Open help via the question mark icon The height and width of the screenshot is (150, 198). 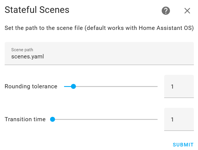[166, 11]
